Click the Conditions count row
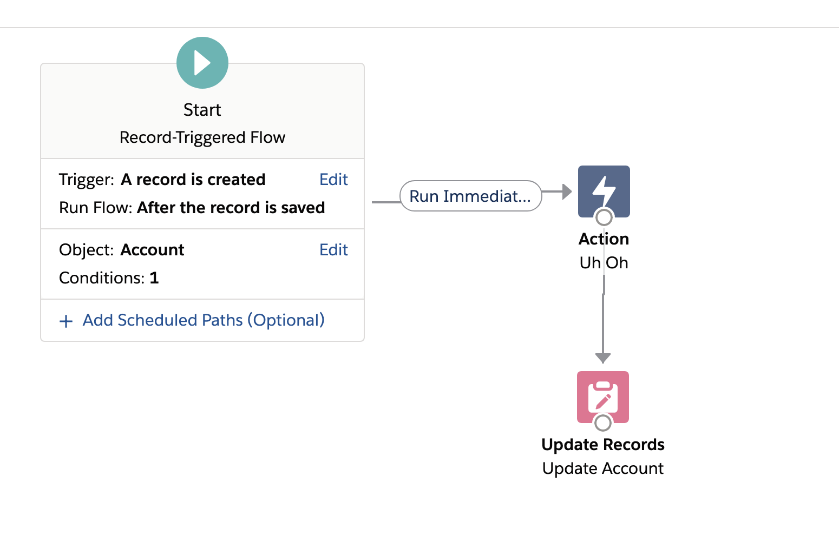 [109, 278]
